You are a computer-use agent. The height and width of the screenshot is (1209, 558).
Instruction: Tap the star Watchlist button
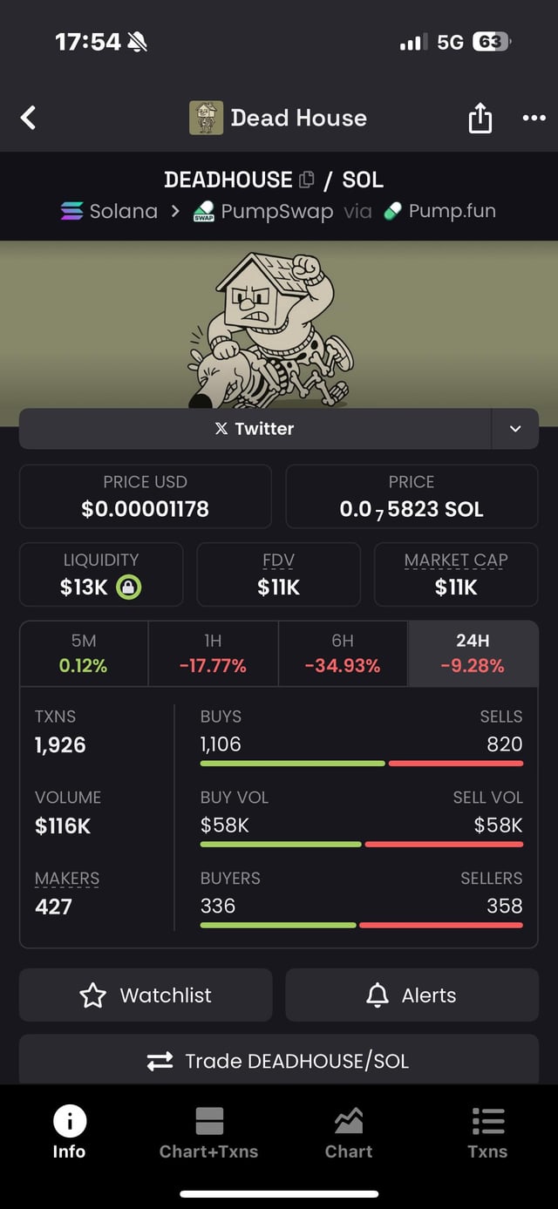146,995
